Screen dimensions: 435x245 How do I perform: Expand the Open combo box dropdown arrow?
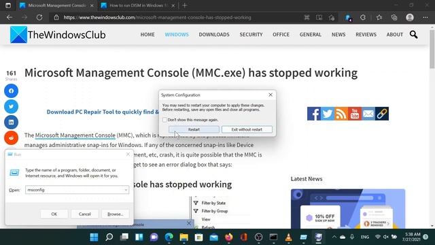pos(126,190)
